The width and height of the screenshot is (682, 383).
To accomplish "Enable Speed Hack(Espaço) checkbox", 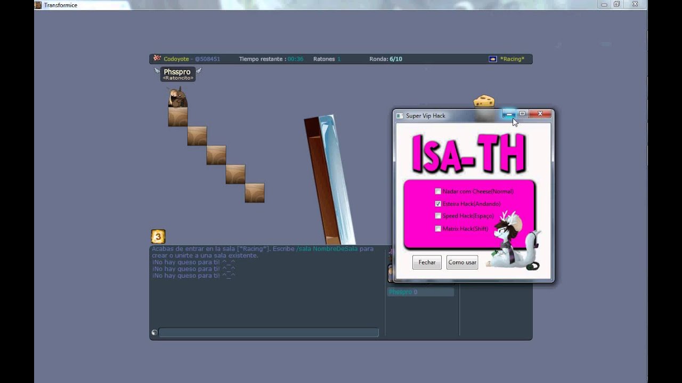I will click(x=438, y=216).
